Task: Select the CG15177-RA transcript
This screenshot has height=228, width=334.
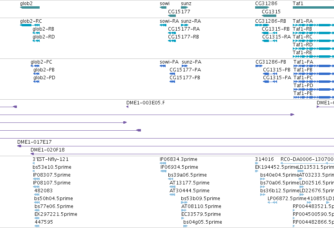Action: (x=184, y=29)
